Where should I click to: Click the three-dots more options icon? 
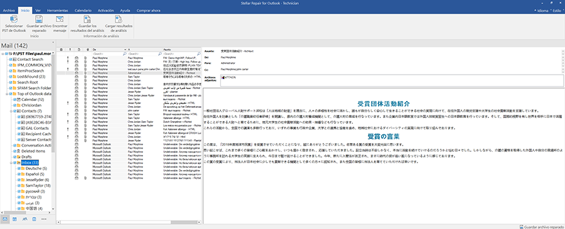click(x=44, y=219)
